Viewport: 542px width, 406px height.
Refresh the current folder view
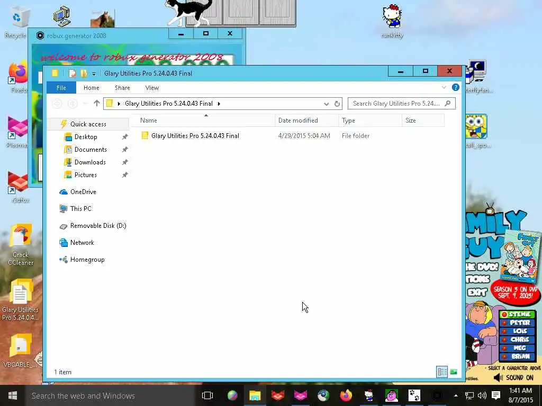[x=337, y=104]
